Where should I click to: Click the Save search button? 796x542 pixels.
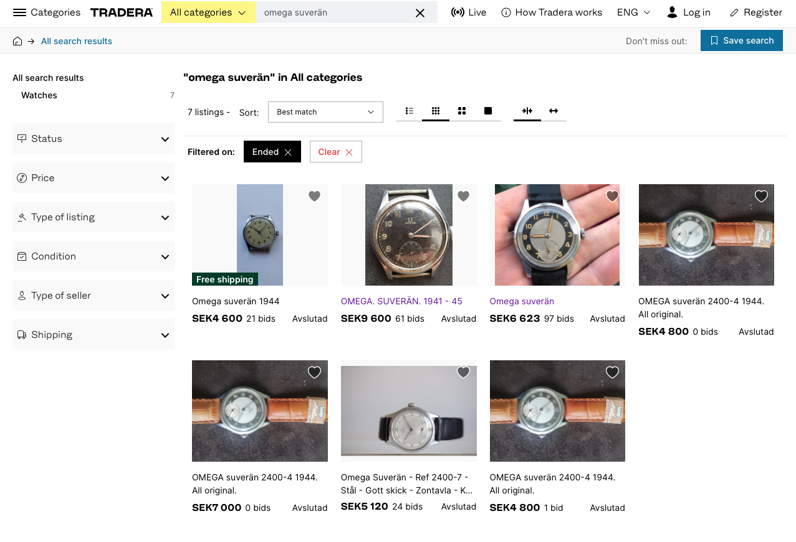741,40
